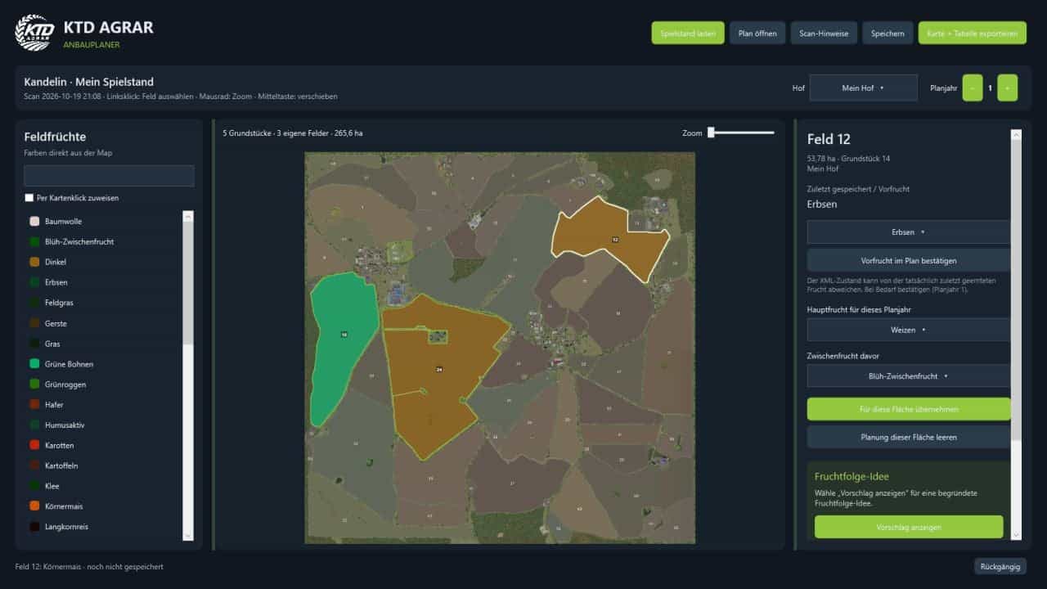Click Planung dieser Fläche leeren
Viewport: 1047px width, 589px height.
tap(908, 437)
